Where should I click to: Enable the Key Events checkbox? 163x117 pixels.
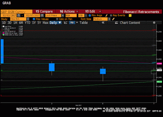(x=111, y=16)
